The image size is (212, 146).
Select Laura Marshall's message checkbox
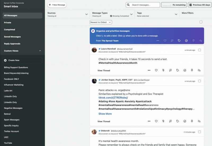pyautogui.click(x=200, y=50)
